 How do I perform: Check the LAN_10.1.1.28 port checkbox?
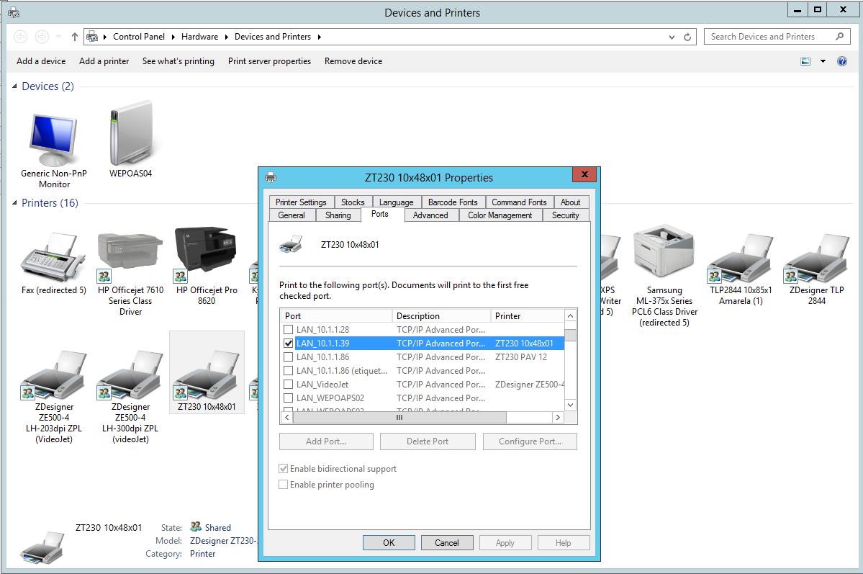288,329
